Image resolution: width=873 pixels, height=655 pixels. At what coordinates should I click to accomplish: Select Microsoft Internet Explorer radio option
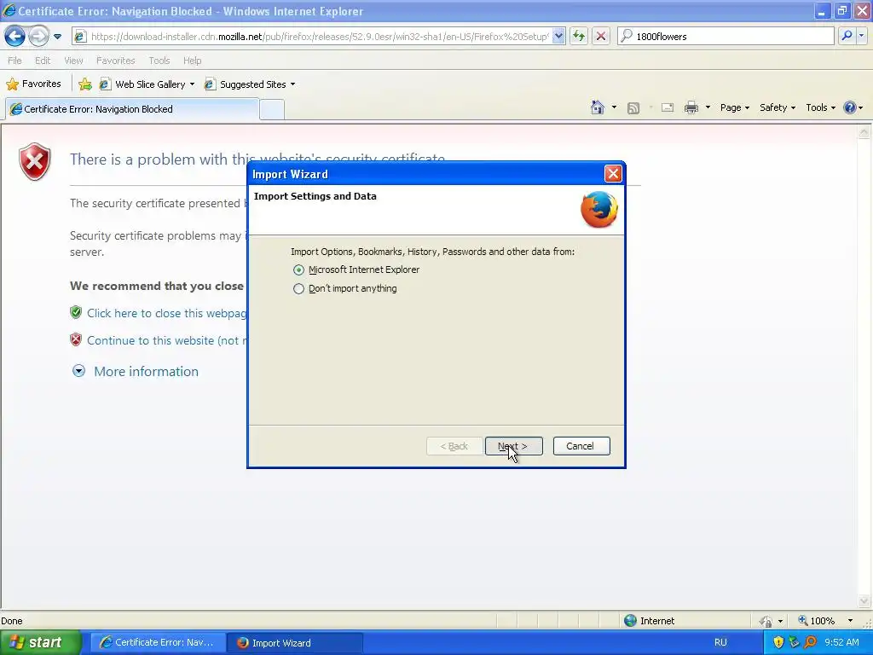[x=299, y=270]
